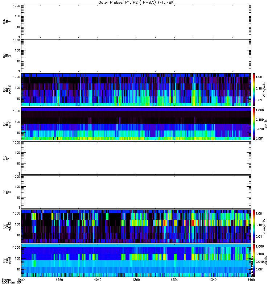The height and width of the screenshot is (290, 272).
Task: Select the empty thb fff 2 panel
Action: (136, 55)
